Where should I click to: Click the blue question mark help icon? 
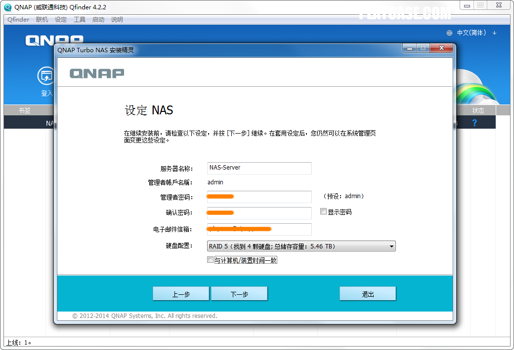coord(474,123)
